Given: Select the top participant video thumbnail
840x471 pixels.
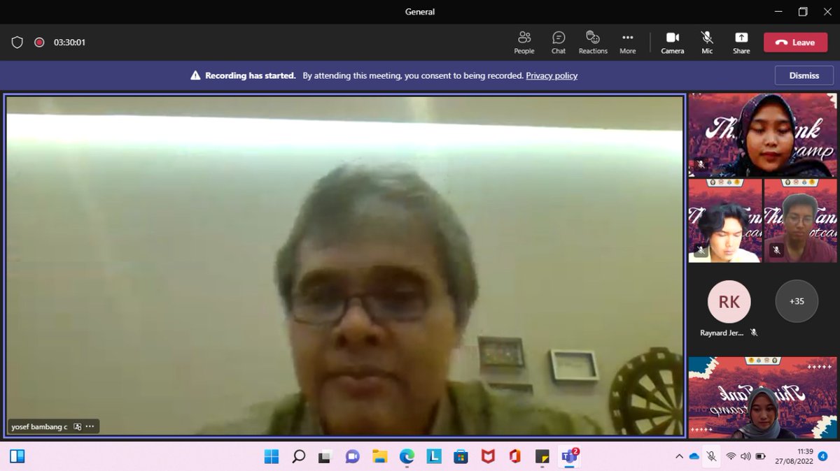Looking at the screenshot, I should coord(762,135).
